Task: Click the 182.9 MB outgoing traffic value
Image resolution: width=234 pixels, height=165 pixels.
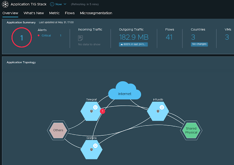Action: 134,37
